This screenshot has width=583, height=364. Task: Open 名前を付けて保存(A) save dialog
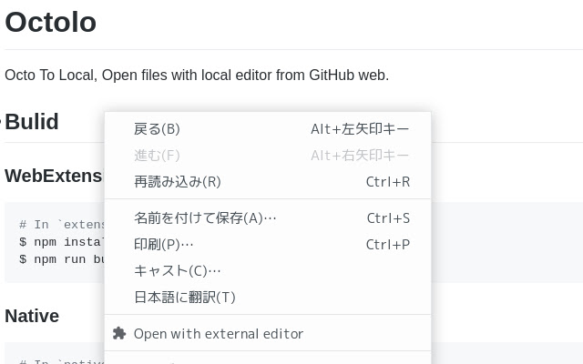click(268, 218)
